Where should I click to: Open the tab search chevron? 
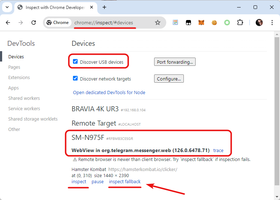coord(7,7)
